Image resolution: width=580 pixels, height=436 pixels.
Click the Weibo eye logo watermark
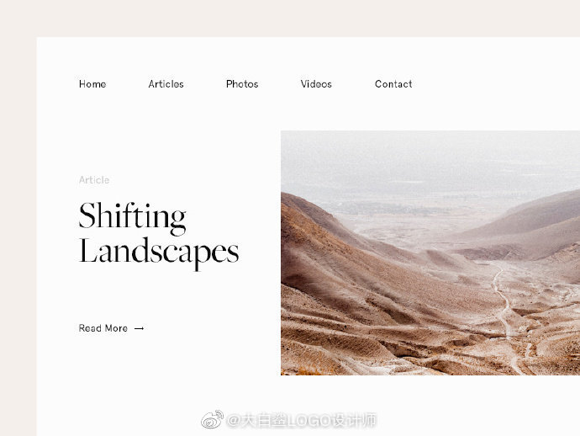pyautogui.click(x=212, y=419)
